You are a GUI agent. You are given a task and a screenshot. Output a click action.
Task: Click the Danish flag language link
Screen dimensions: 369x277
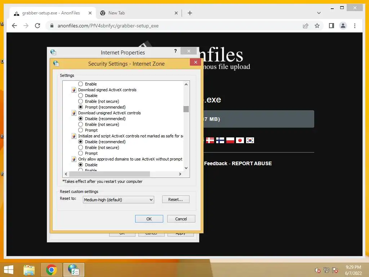point(210,140)
